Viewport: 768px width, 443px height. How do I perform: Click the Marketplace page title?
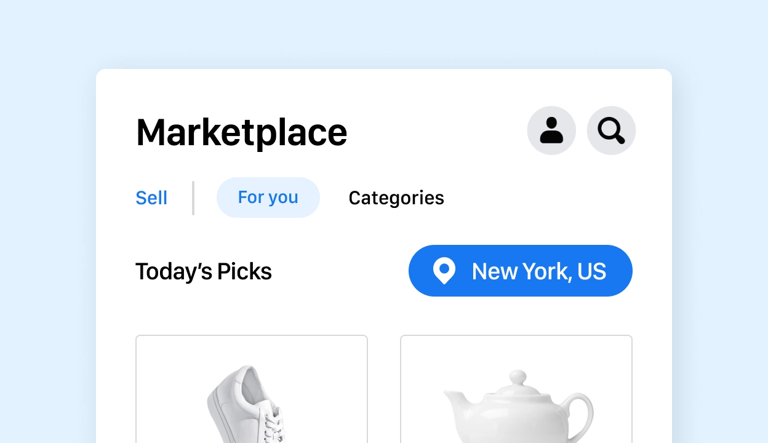tap(241, 132)
